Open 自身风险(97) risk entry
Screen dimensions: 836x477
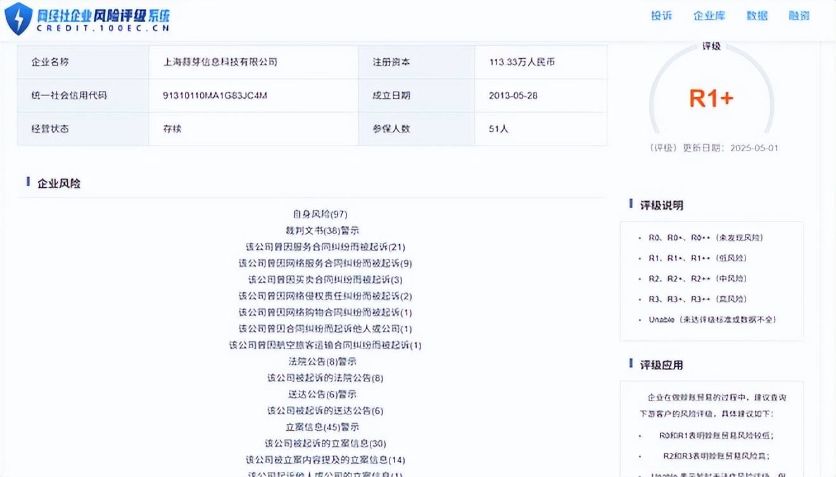(320, 214)
